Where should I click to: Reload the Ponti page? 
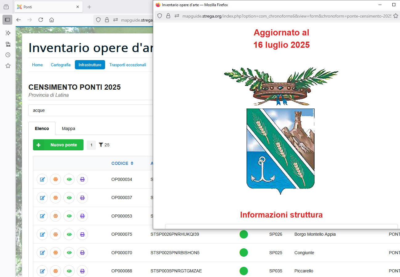40,20
